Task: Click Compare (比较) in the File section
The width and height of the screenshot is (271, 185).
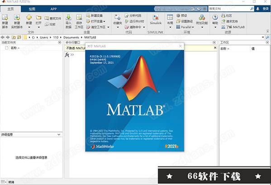Action: pyautogui.click(x=50, y=24)
